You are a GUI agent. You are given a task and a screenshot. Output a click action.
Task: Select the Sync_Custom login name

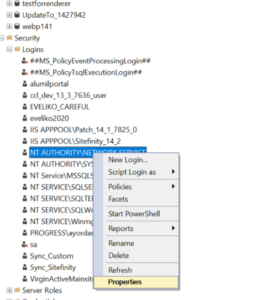point(52,256)
